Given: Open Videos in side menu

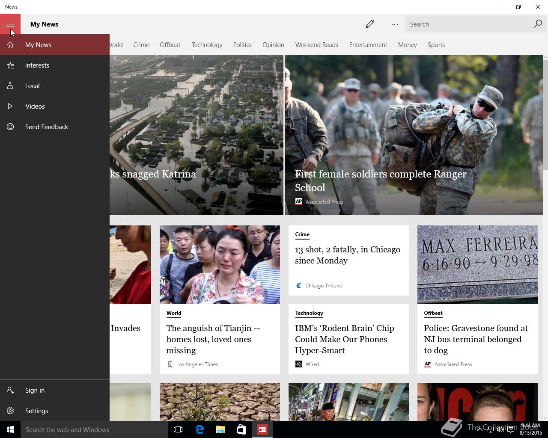Looking at the screenshot, I should point(55,106).
